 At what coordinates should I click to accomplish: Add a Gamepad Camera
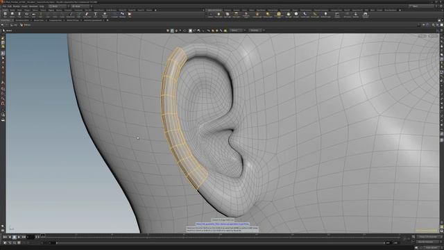[x=366, y=15]
